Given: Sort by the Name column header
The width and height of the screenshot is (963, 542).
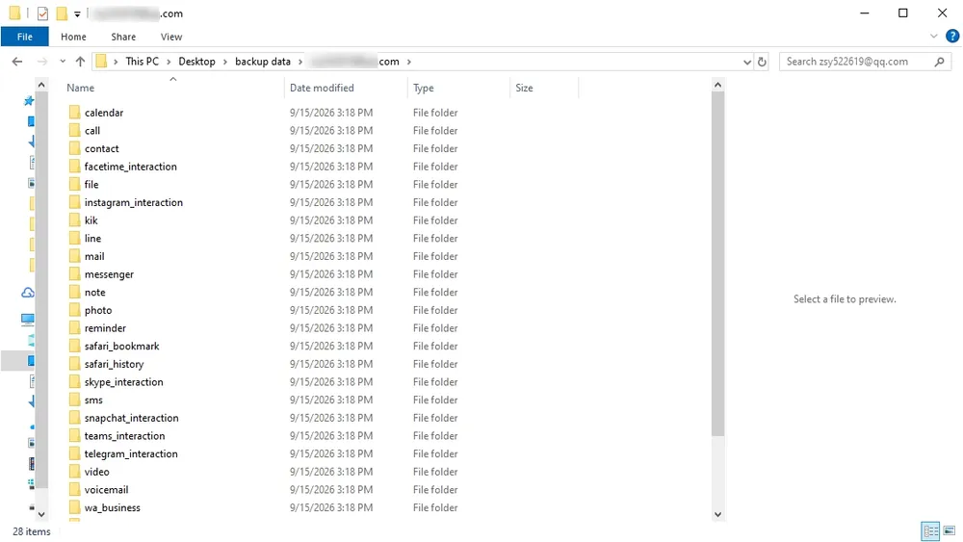Looking at the screenshot, I should (x=81, y=88).
